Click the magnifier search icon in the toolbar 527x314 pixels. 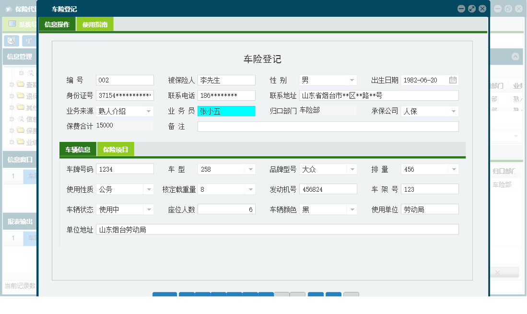click(11, 41)
